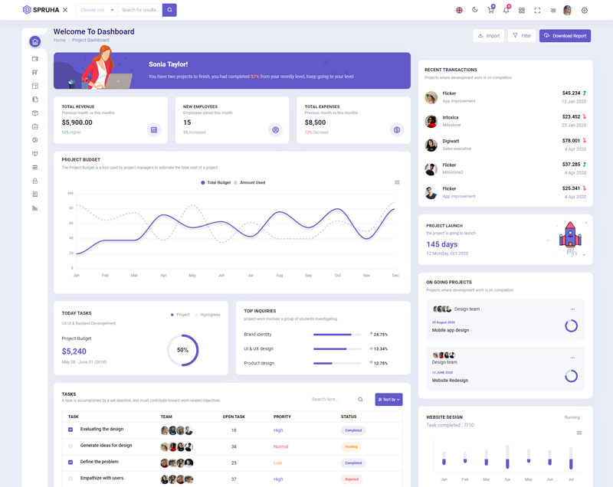Click the language flag icon
The height and width of the screenshot is (487, 613).
pyautogui.click(x=459, y=10)
